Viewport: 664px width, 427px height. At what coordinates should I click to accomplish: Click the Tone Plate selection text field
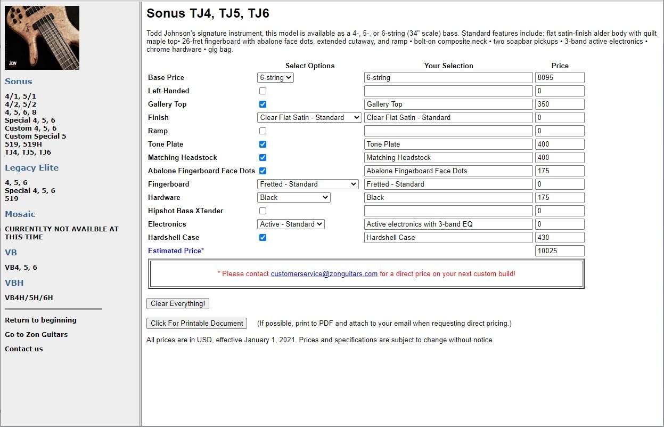(x=448, y=144)
